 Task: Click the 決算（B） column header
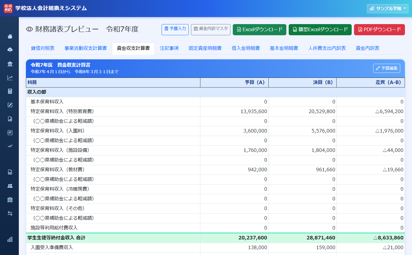click(x=303, y=83)
